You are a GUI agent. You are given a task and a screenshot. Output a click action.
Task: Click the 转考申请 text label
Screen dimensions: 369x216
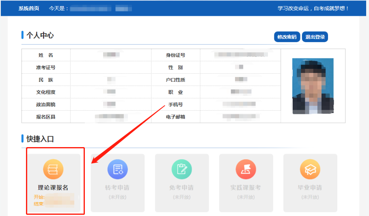click(x=118, y=188)
